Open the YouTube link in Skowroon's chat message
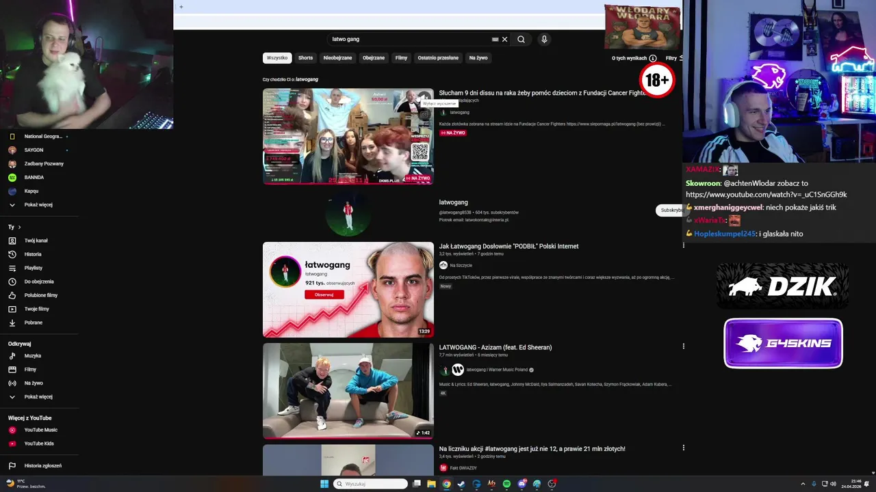 pyautogui.click(x=766, y=195)
